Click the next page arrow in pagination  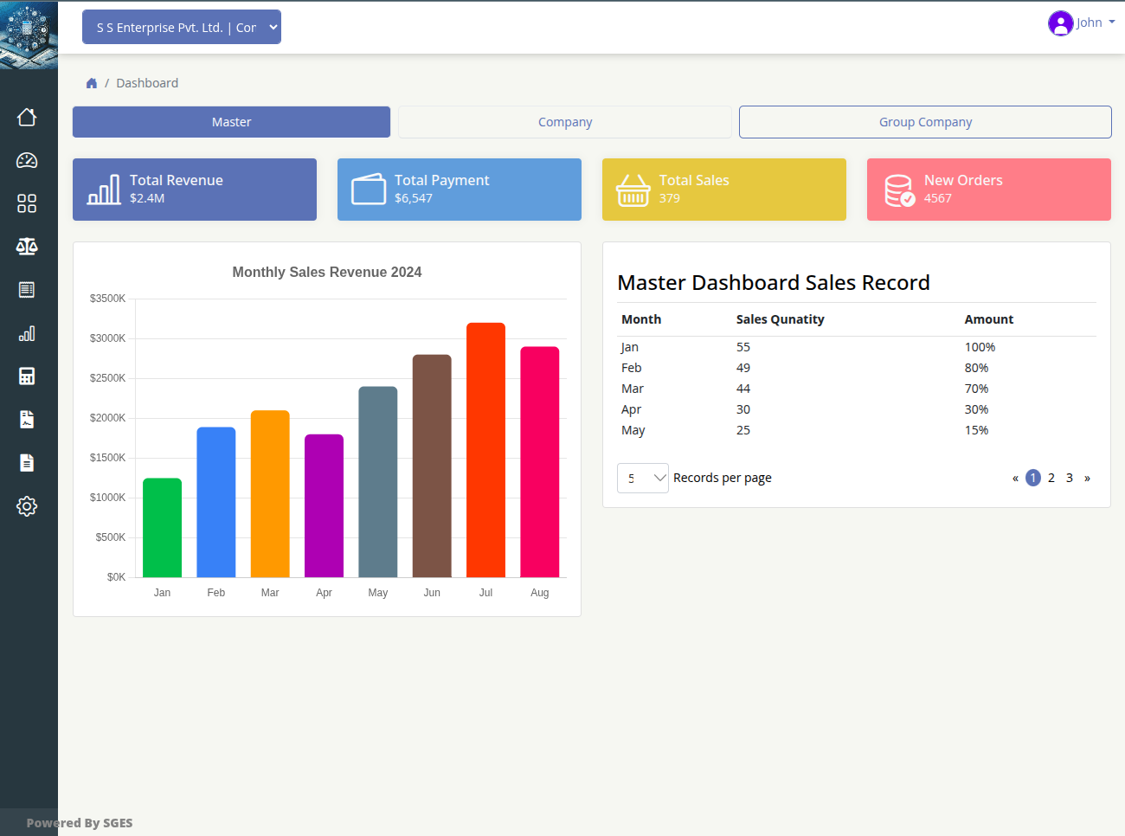pos(1087,478)
